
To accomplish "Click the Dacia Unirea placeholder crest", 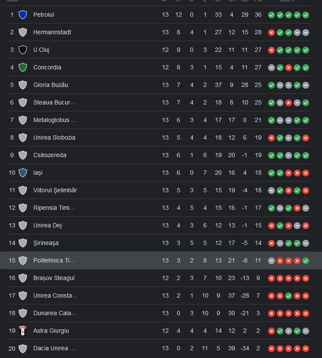I will click(x=23, y=348).
